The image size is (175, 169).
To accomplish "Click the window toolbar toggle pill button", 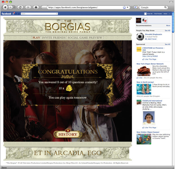I will tap(171, 2).
